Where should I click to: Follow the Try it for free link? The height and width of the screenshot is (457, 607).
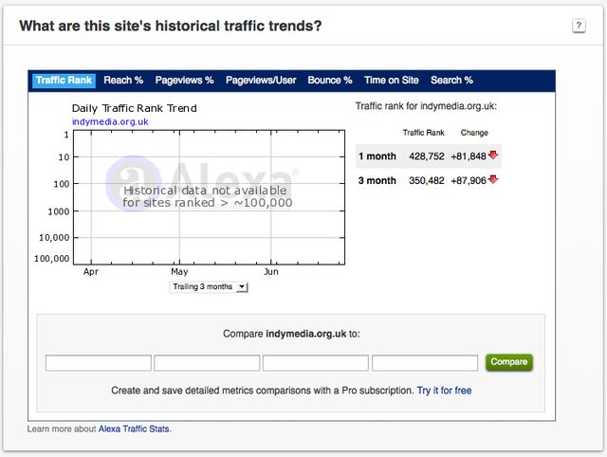[444, 391]
